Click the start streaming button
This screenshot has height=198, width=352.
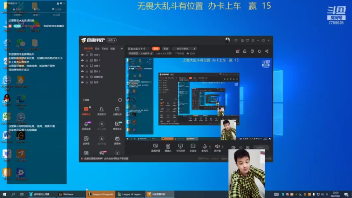[x=261, y=147]
